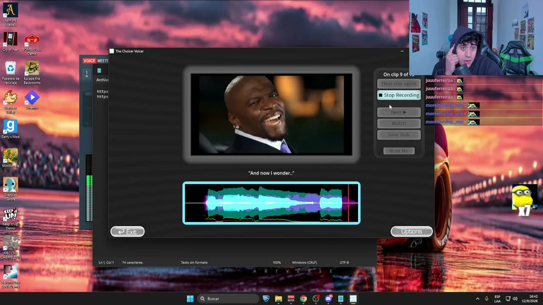The height and width of the screenshot is (305, 543).
Task: Switch the ESP LAA keyboard language
Action: tap(497, 299)
